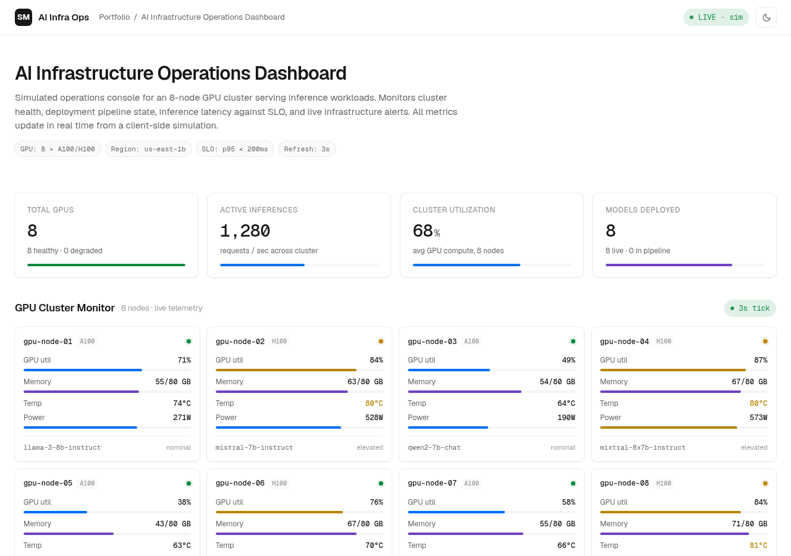Click mixtral-8x7b-instruct model name

(643, 447)
